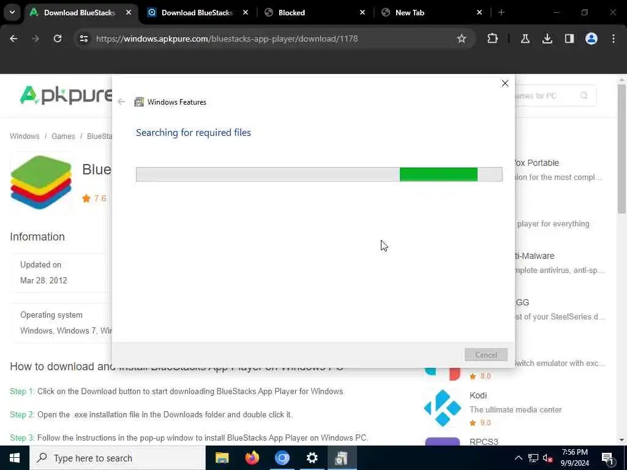This screenshot has width=627, height=470.
Task: Open the tab search dropdown arrow
Action: (12, 12)
